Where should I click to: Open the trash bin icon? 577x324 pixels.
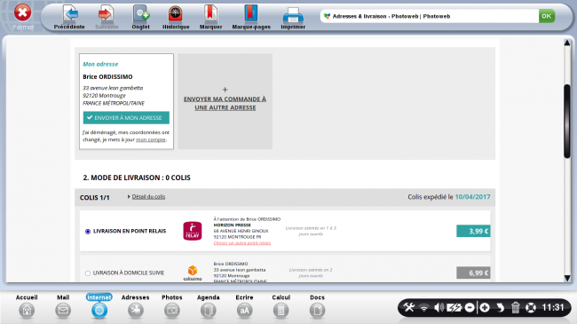(515, 307)
